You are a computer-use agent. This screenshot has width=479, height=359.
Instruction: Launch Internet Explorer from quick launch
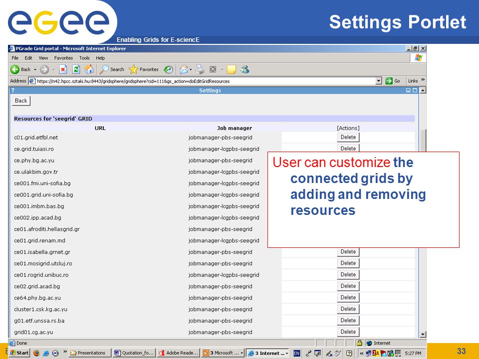pyautogui.click(x=46, y=353)
